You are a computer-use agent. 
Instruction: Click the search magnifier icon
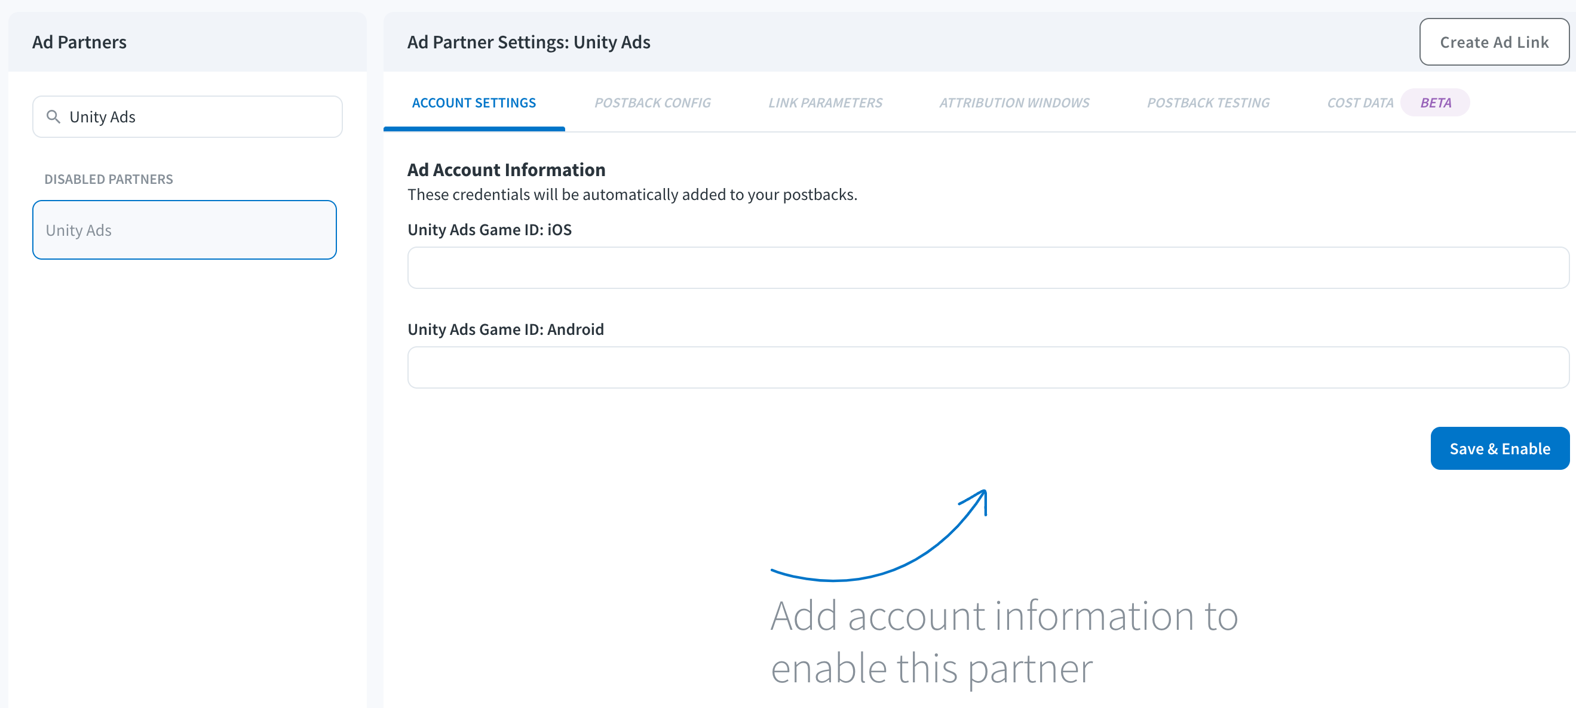click(53, 117)
